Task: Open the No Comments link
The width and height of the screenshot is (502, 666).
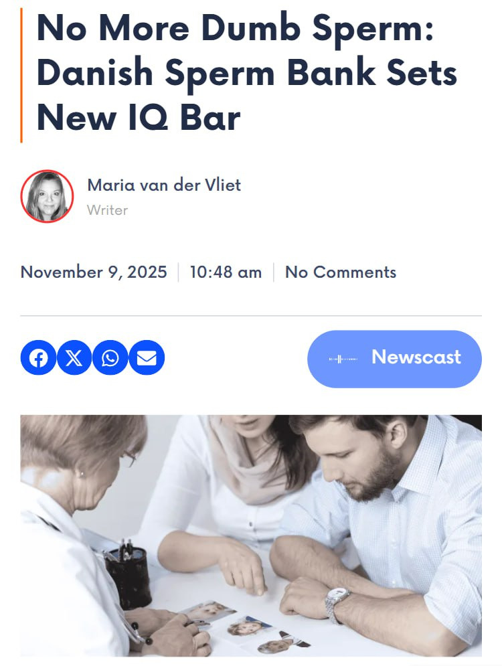Action: pyautogui.click(x=341, y=272)
